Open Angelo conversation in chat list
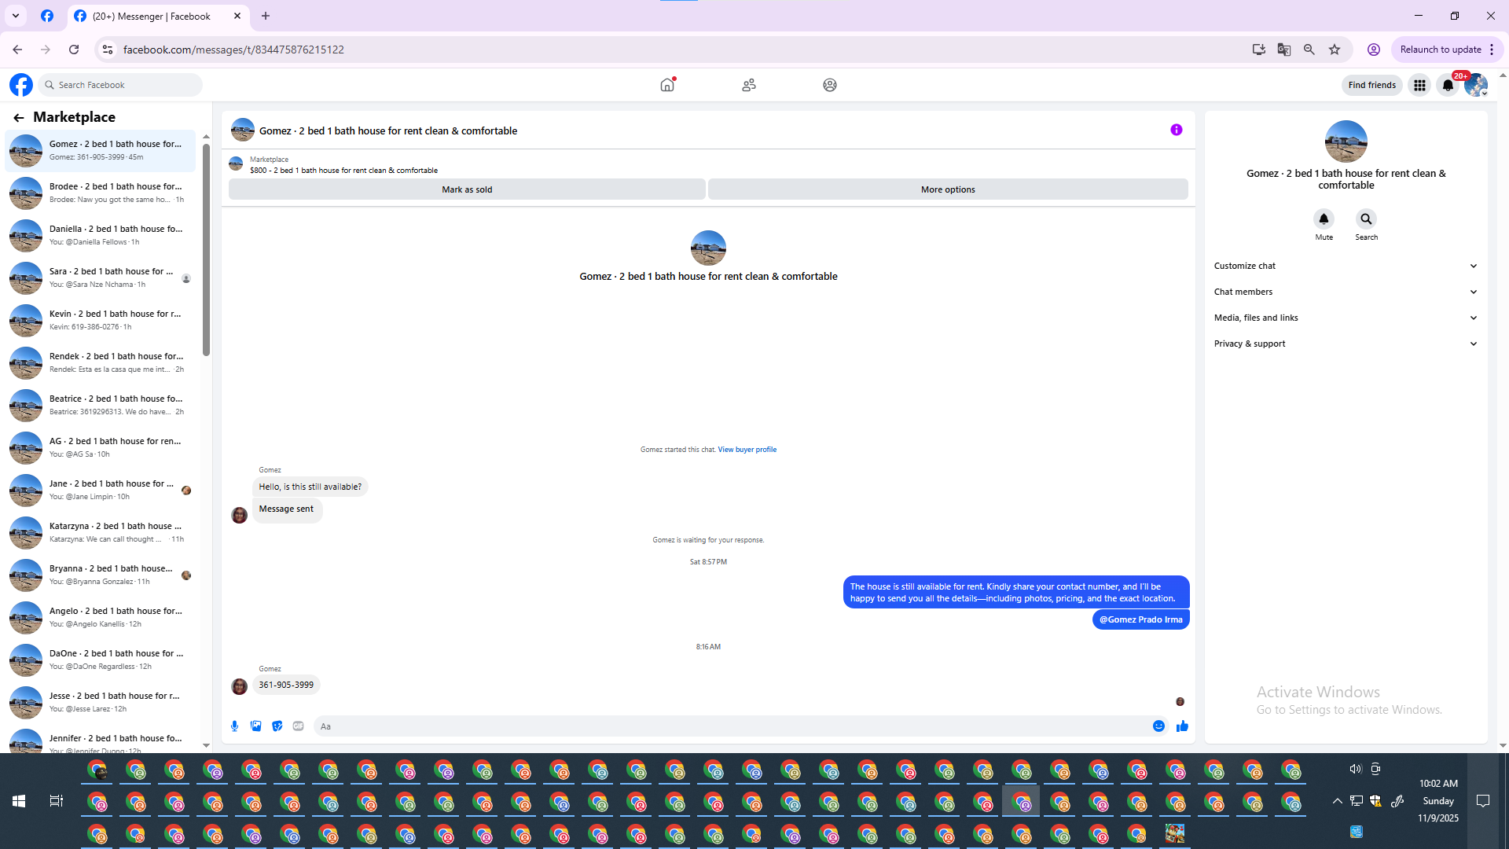Image resolution: width=1509 pixels, height=849 pixels. point(101,618)
